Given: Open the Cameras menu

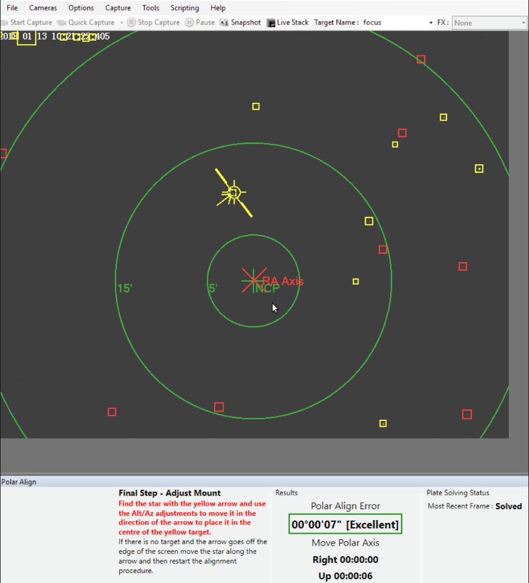Looking at the screenshot, I should point(43,8).
